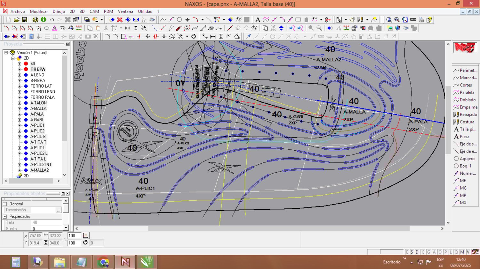This screenshot has height=269, width=480.
Task: Click the green information icon
Action: click(44, 20)
